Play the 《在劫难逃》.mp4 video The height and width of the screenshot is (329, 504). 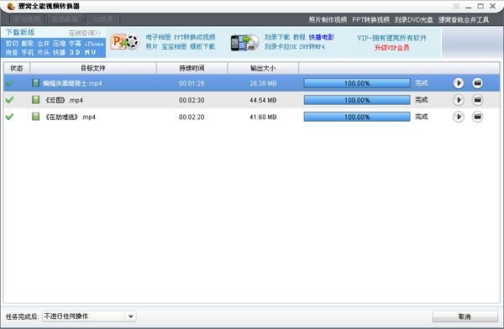(x=459, y=117)
